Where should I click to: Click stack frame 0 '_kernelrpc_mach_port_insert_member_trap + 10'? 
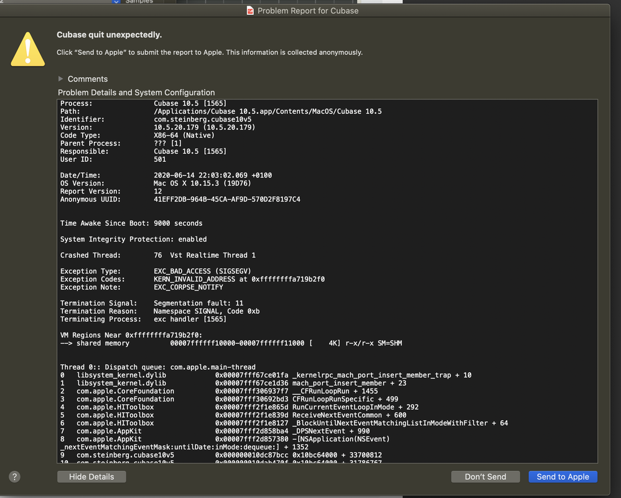382,375
